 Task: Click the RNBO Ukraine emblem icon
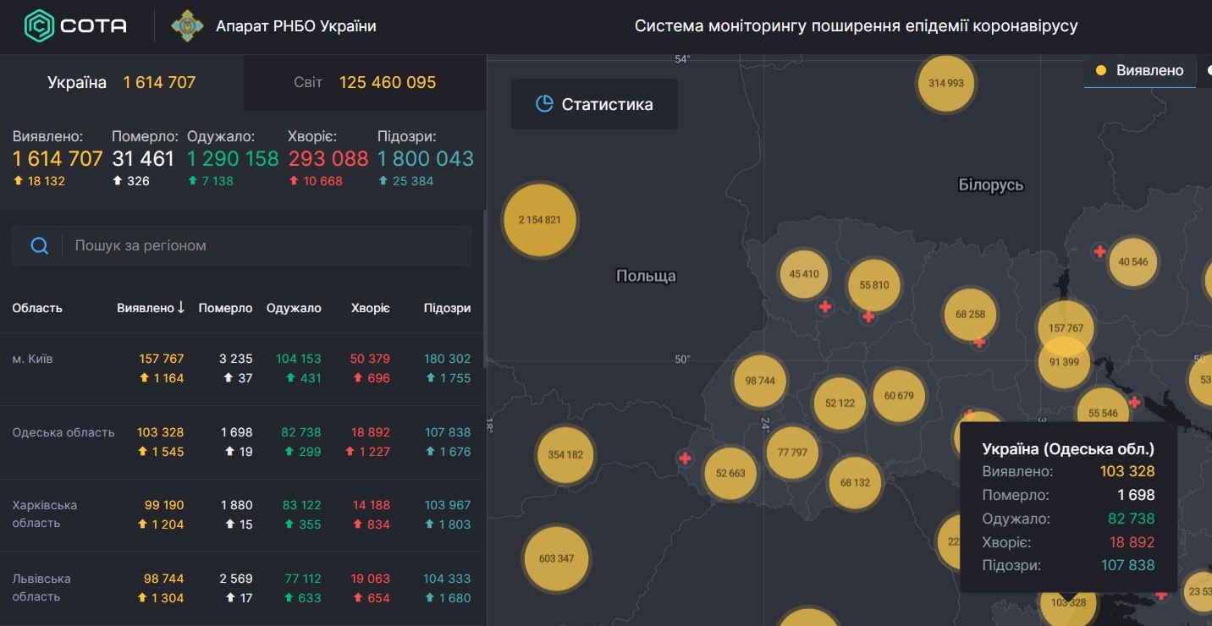click(187, 26)
